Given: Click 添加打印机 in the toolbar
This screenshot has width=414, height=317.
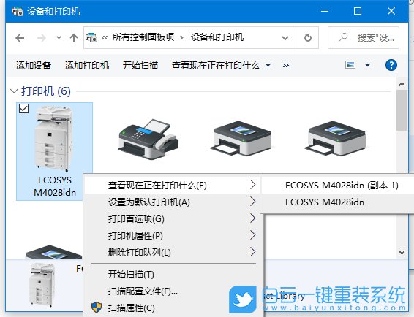Looking at the screenshot, I should click(87, 65).
